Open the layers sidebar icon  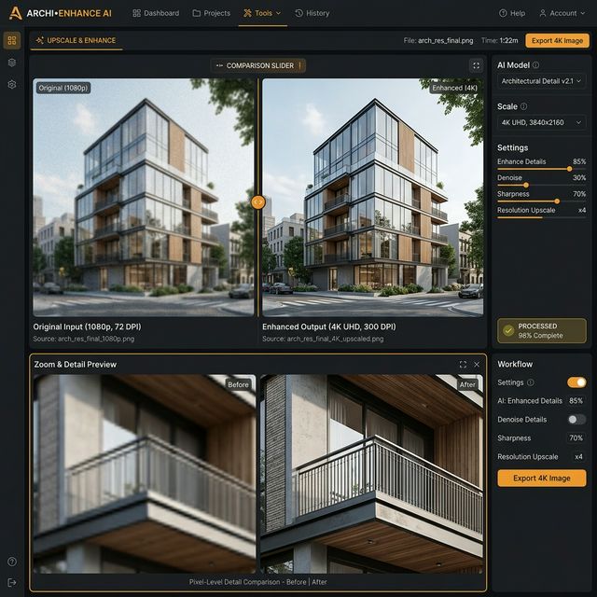point(12,62)
